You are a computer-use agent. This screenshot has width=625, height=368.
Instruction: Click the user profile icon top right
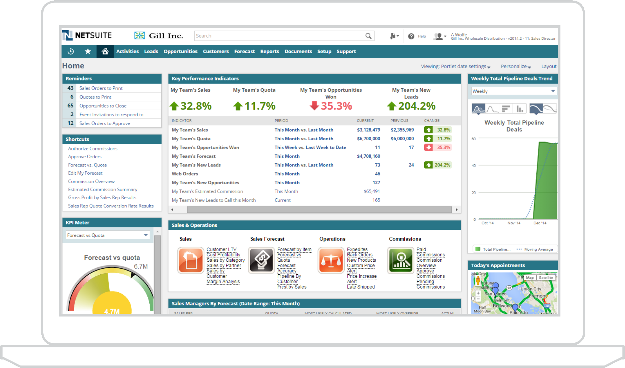pos(440,36)
